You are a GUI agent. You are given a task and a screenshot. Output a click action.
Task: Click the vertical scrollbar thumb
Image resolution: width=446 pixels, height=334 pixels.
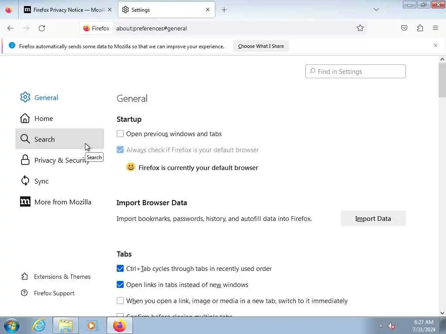click(x=442, y=80)
